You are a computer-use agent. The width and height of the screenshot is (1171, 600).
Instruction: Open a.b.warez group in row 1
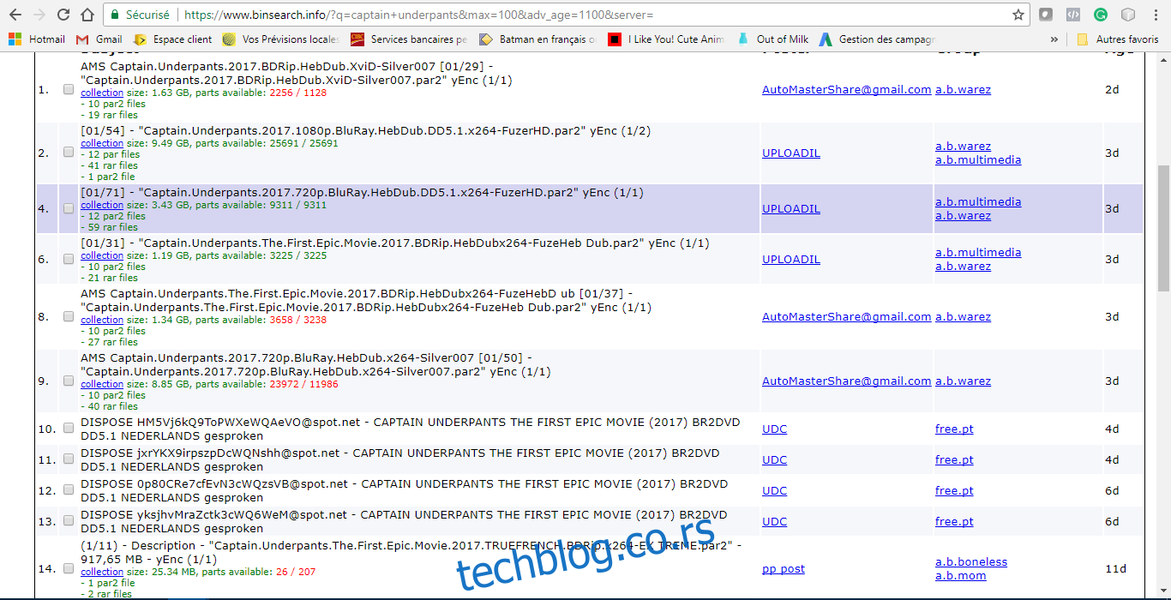963,89
